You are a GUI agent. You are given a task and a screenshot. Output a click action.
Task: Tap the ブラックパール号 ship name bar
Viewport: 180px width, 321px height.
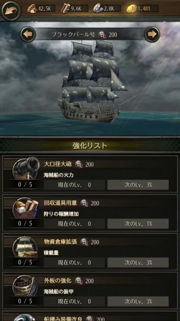click(90, 34)
